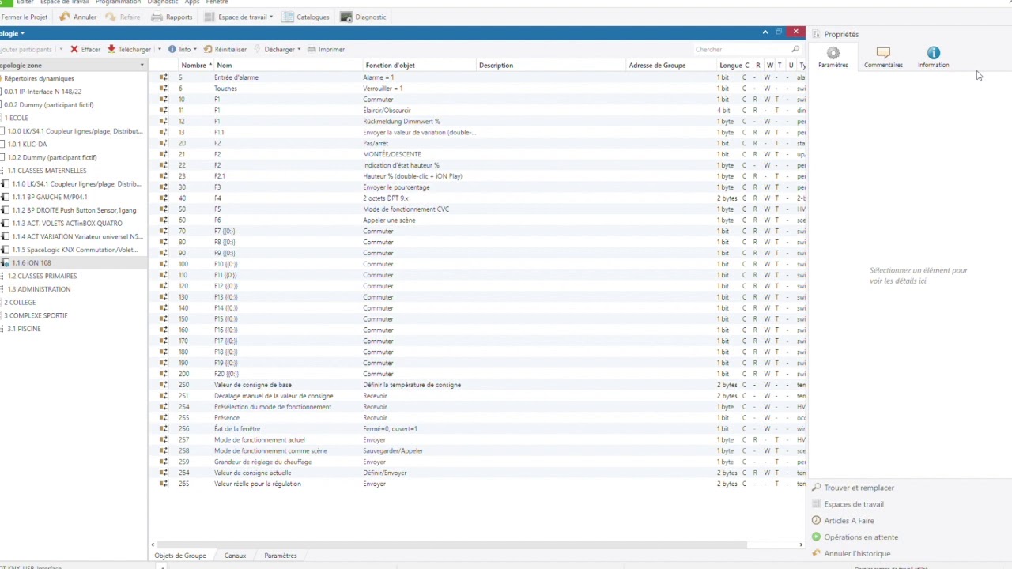Open the Editer menu

tap(25, 2)
